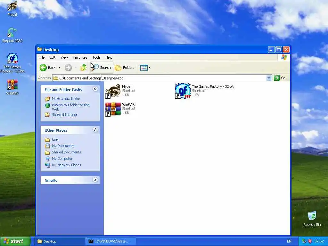This screenshot has height=246, width=328.
Task: Expand the Details panel
Action: click(x=95, y=180)
